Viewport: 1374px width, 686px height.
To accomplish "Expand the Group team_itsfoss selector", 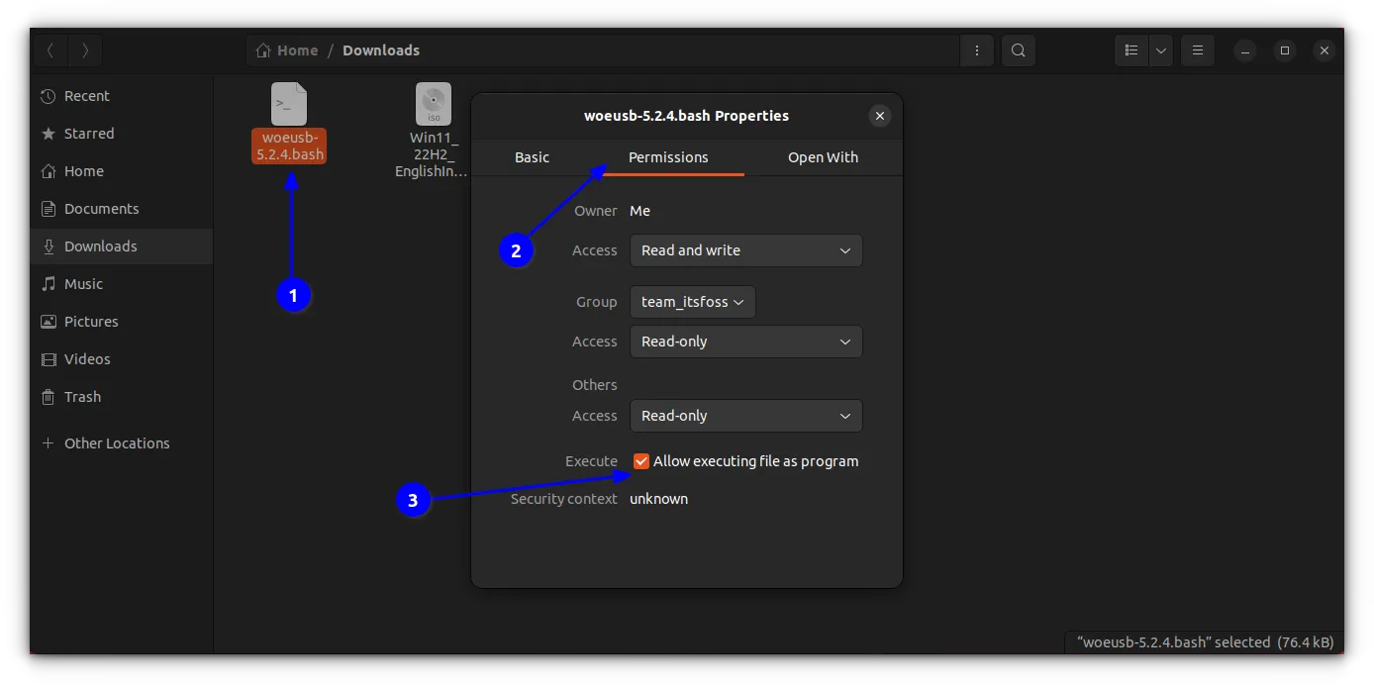I will coord(692,302).
